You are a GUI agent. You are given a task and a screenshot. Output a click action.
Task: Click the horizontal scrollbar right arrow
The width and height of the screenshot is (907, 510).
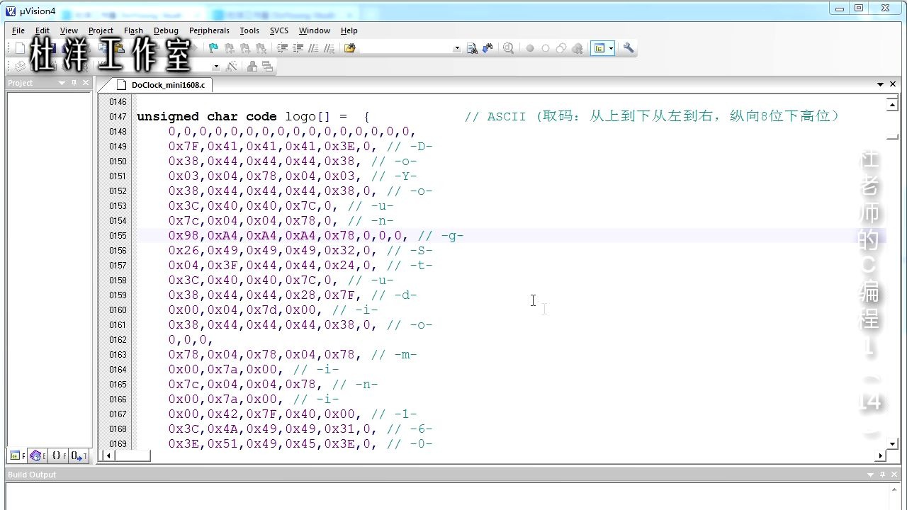pos(881,455)
